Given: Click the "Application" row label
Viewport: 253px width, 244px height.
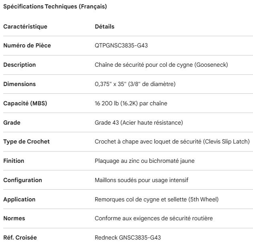Looking at the screenshot, I should click(x=19, y=199).
